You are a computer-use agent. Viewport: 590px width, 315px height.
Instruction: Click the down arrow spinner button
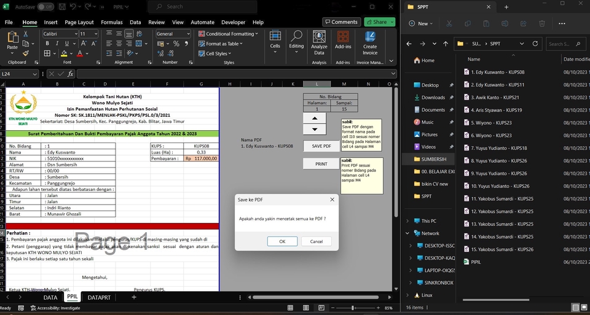click(315, 129)
